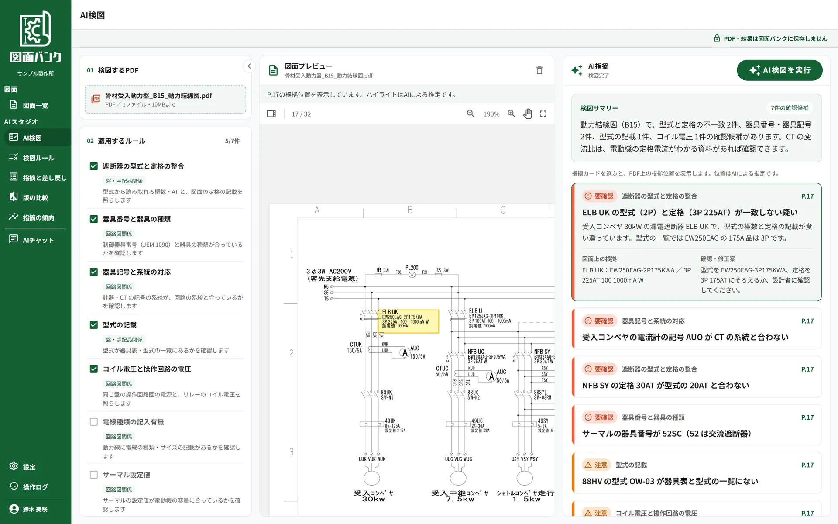Click the 7件の確認候補 badge
This screenshot has height=524, width=838.
(789, 108)
